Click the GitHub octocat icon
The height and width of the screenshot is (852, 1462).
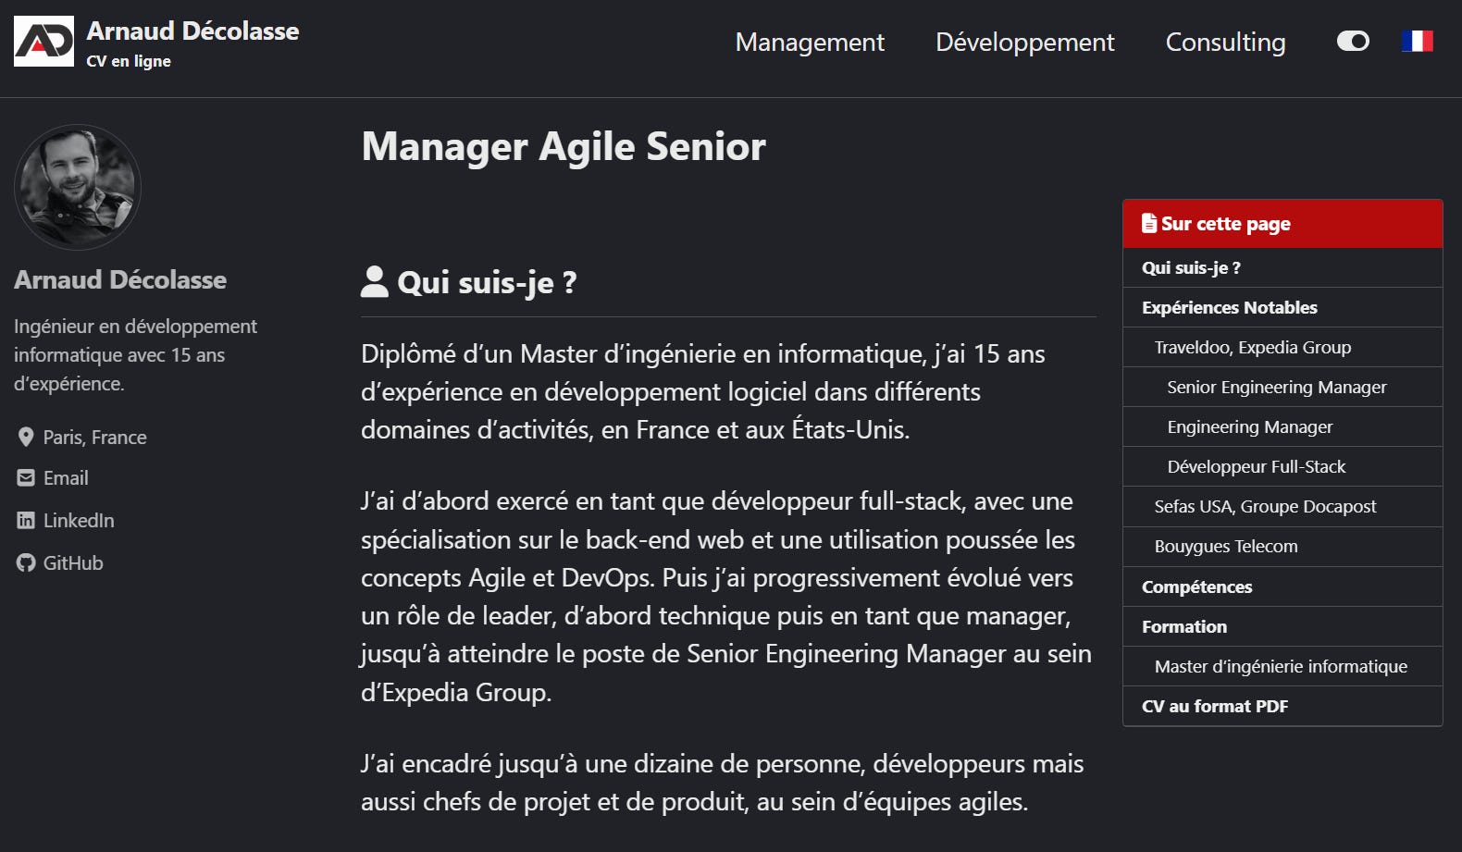pos(26,562)
